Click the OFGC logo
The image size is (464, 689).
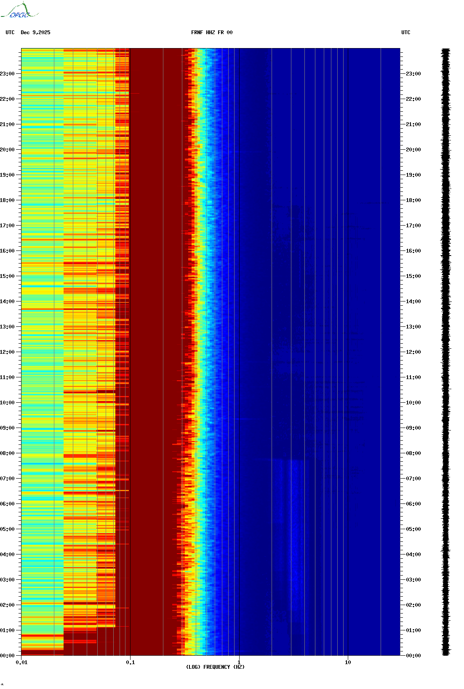[19, 11]
